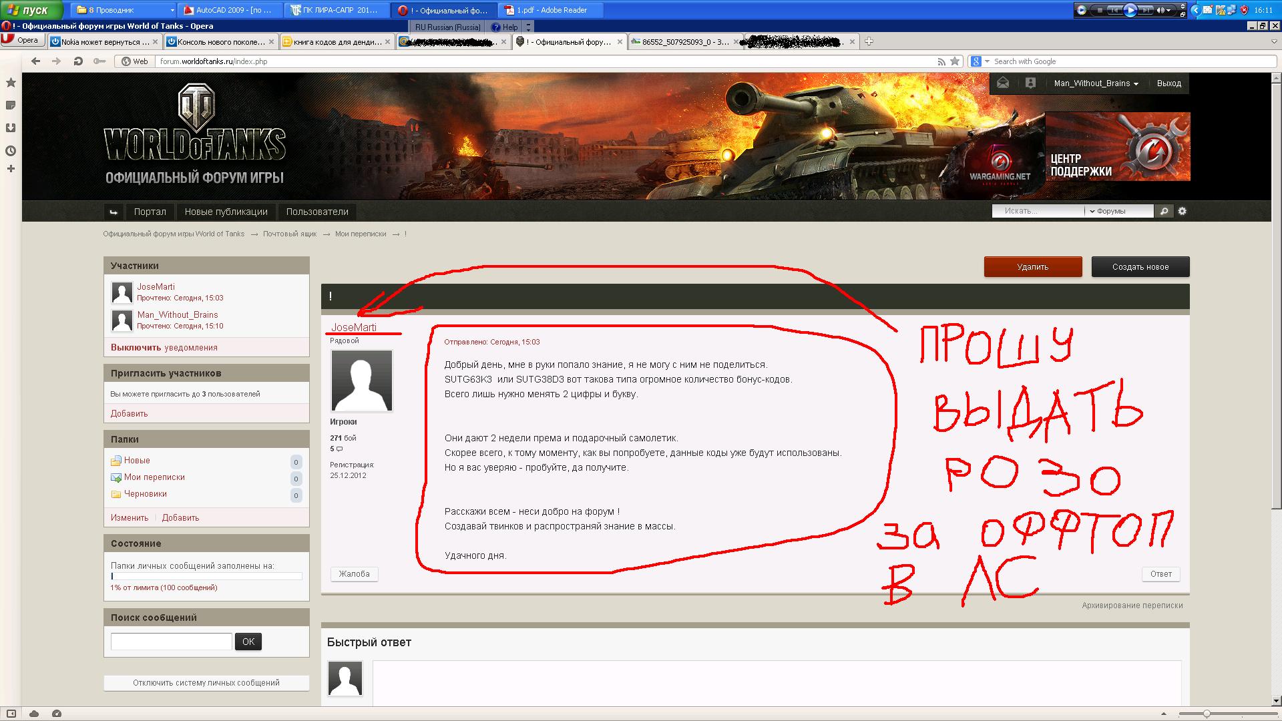Click the forward navigation arrow
The height and width of the screenshot is (721, 1282).
point(57,61)
